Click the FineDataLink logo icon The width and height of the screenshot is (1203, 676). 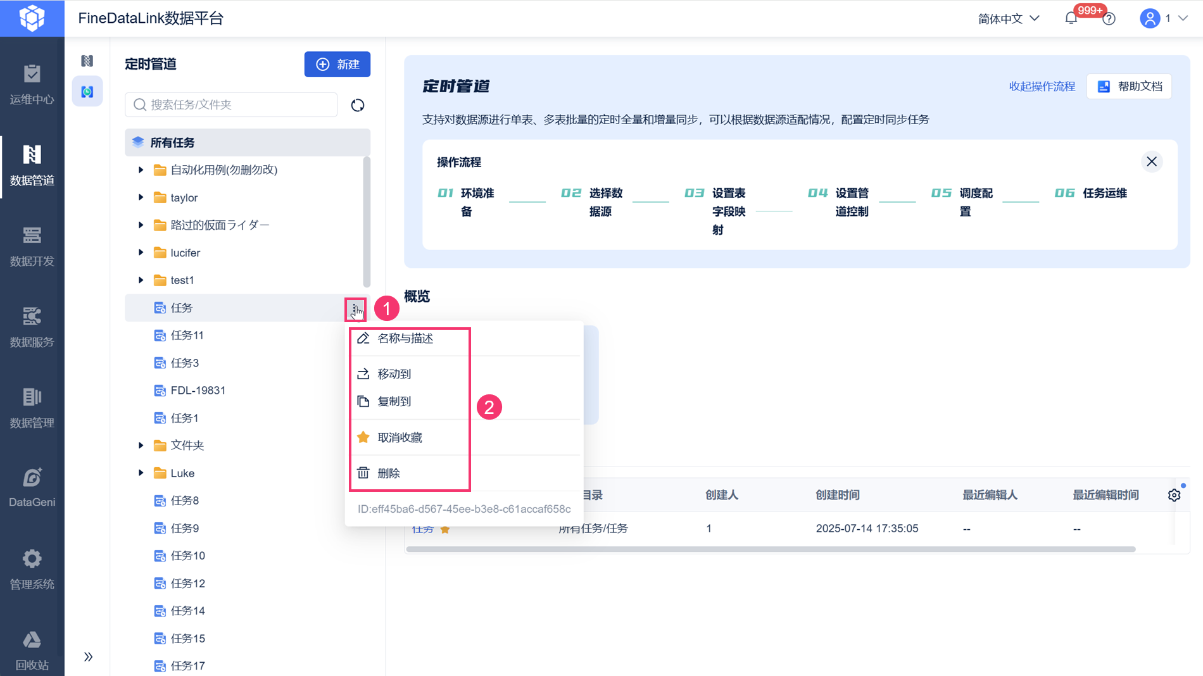click(32, 18)
